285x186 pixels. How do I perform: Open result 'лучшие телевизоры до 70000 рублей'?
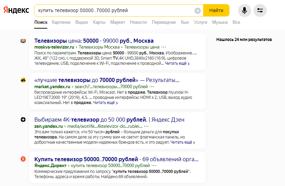(x=107, y=80)
